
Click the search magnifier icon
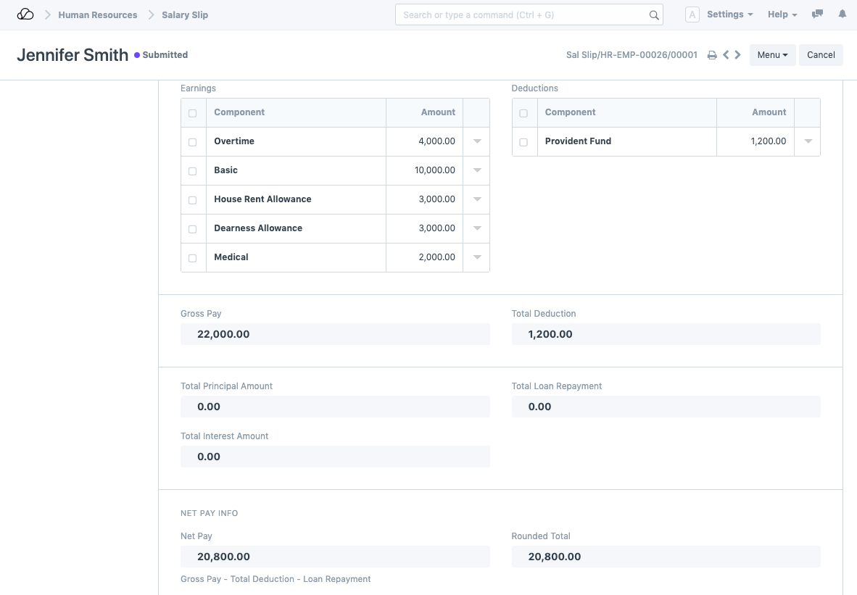tap(653, 15)
